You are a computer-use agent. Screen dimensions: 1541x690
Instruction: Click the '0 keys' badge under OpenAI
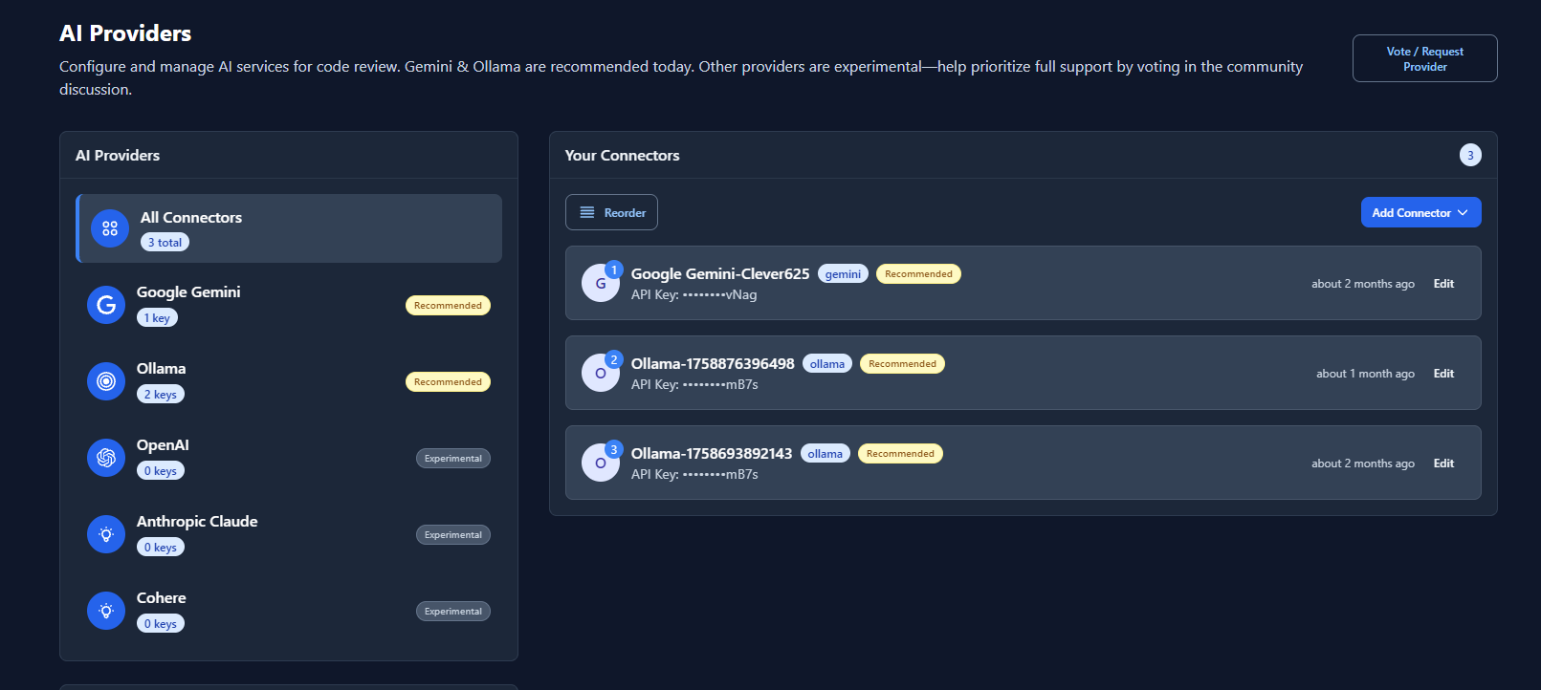161,471
